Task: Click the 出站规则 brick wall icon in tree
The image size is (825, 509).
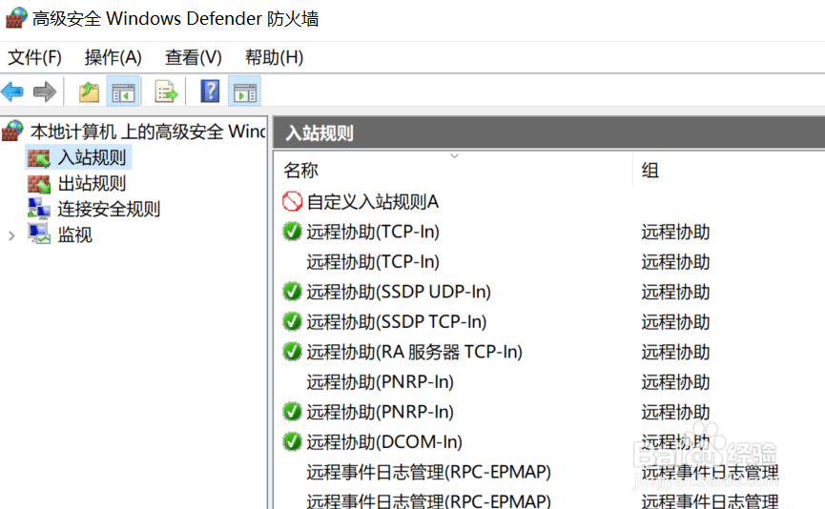Action: [x=38, y=184]
